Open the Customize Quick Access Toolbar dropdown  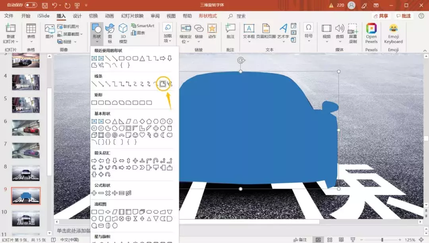pyautogui.click(x=86, y=5)
